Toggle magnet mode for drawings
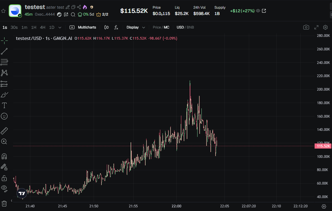 point(4,156)
